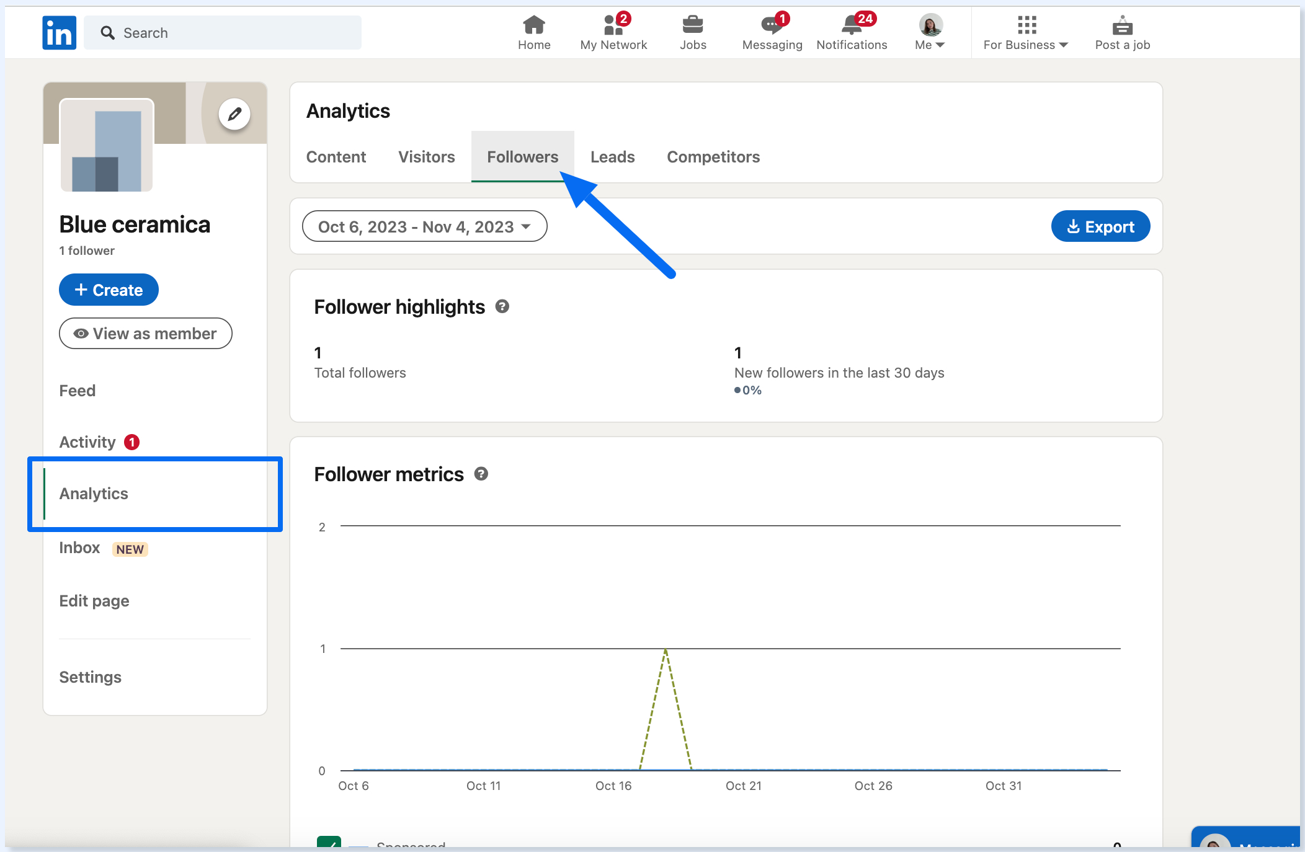
Task: Open the Me profile avatar menu
Action: click(x=930, y=33)
